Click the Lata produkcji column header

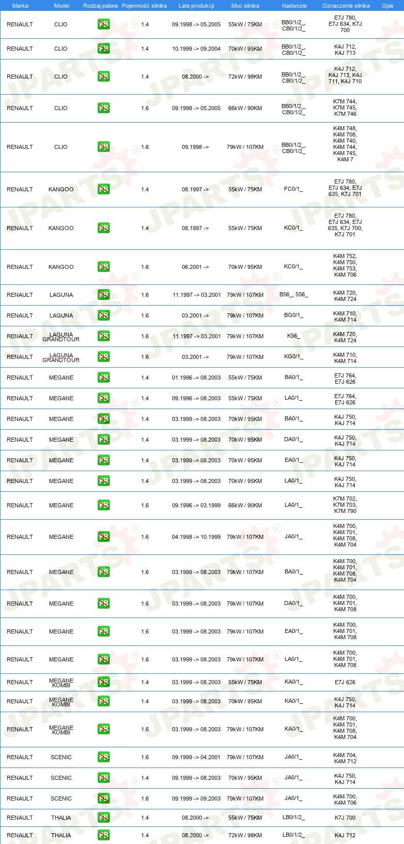[196, 6]
